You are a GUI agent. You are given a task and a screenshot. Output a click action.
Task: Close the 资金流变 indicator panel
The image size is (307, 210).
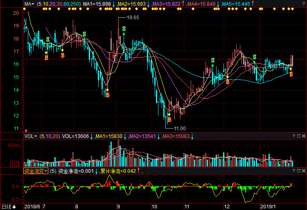coord(304,171)
